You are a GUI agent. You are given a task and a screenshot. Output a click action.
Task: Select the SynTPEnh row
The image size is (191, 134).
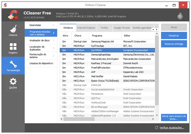[108, 50]
